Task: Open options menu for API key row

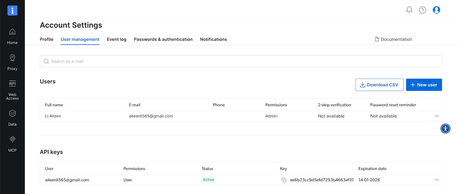Action: point(437,180)
